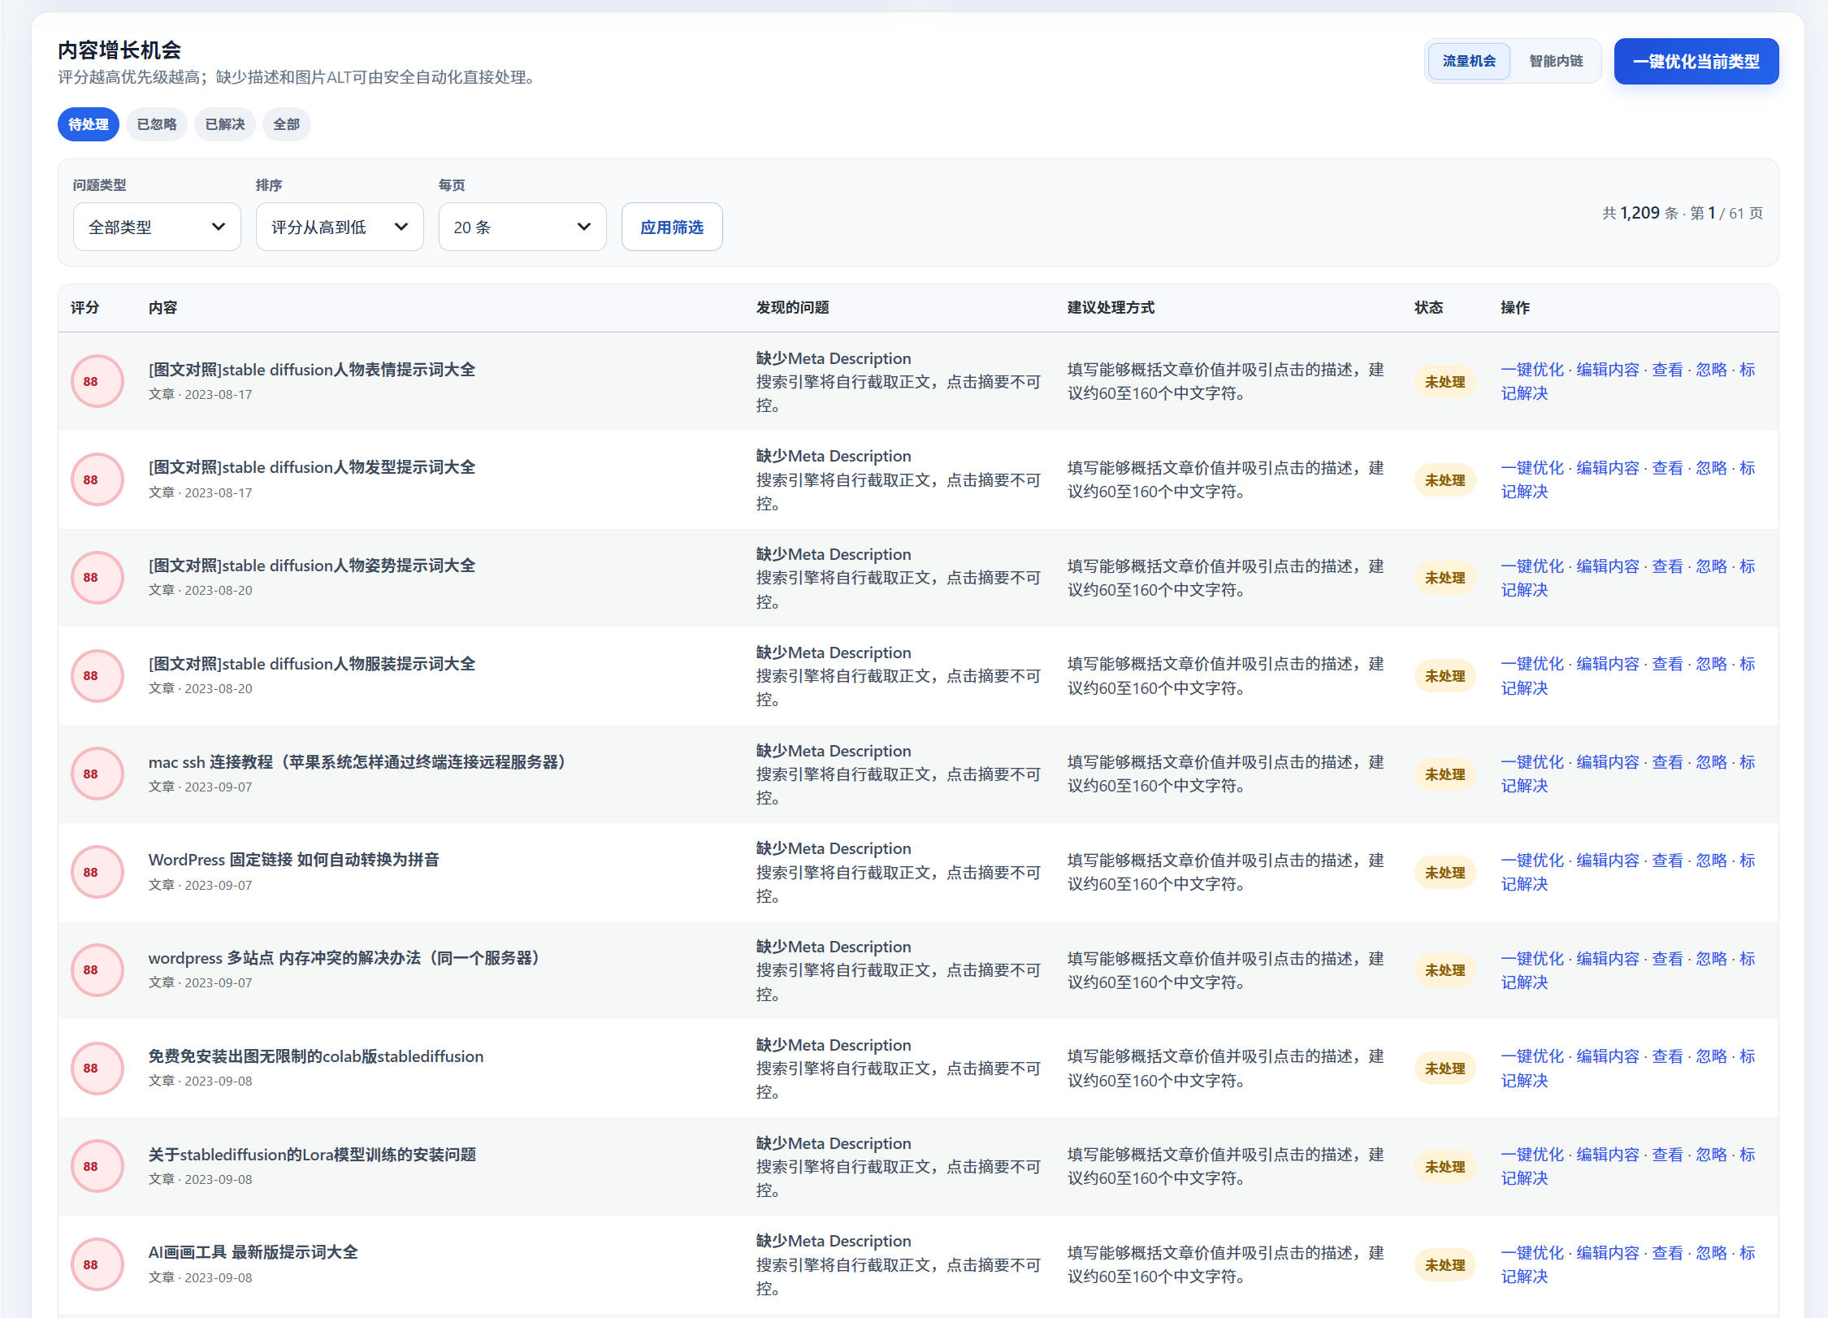Click 查看 for 人物发型提示词大全 row
Viewport: 1828px width, 1318px height.
1668,468
